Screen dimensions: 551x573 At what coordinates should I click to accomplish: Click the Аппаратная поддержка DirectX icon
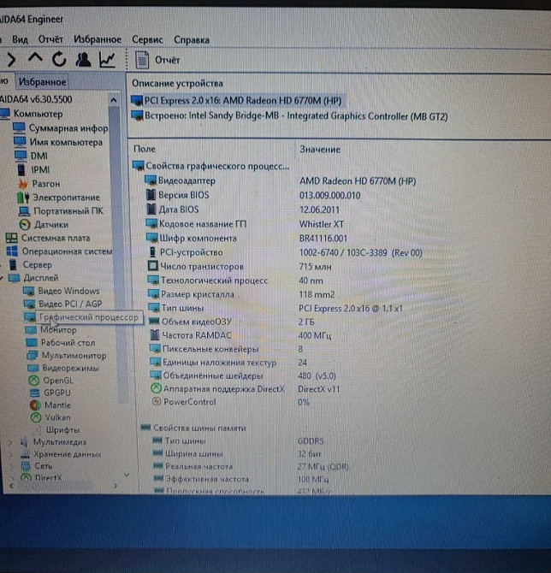click(x=156, y=388)
